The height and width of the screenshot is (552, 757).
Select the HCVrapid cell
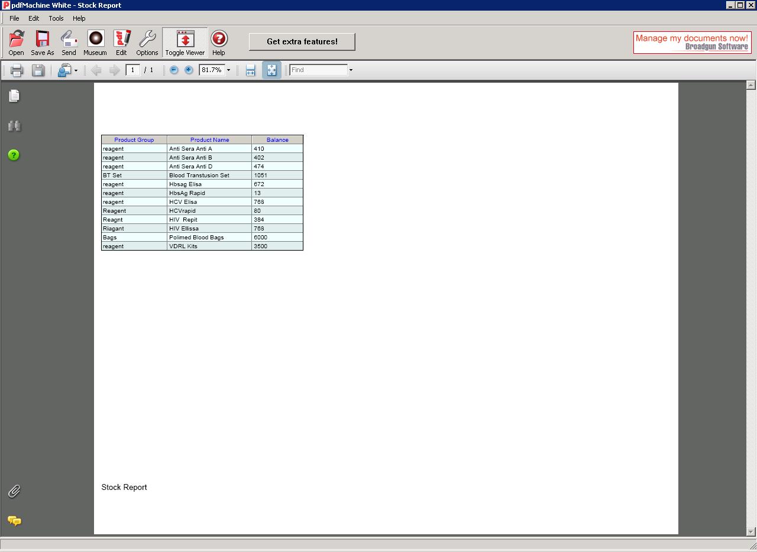[x=209, y=211]
